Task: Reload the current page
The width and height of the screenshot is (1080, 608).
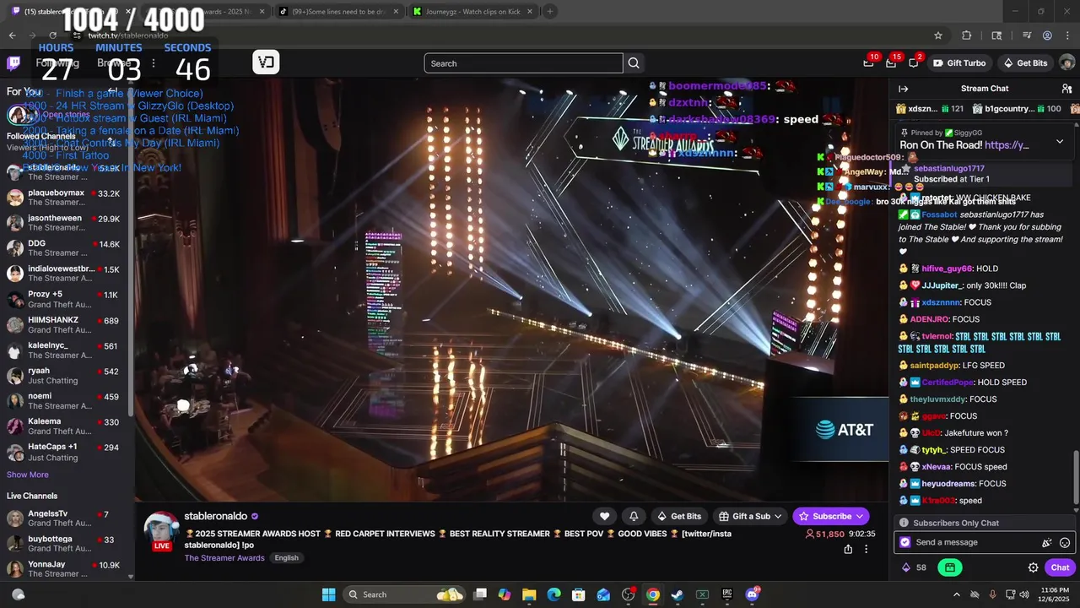Action: click(x=52, y=35)
